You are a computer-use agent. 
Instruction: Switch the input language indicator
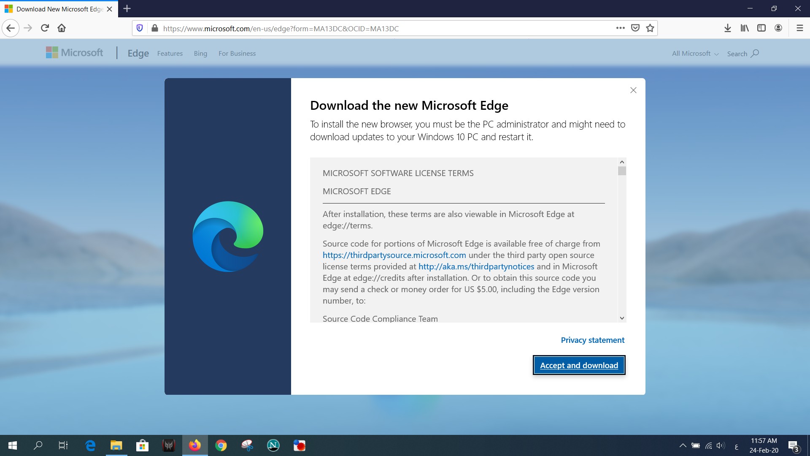[737, 446]
